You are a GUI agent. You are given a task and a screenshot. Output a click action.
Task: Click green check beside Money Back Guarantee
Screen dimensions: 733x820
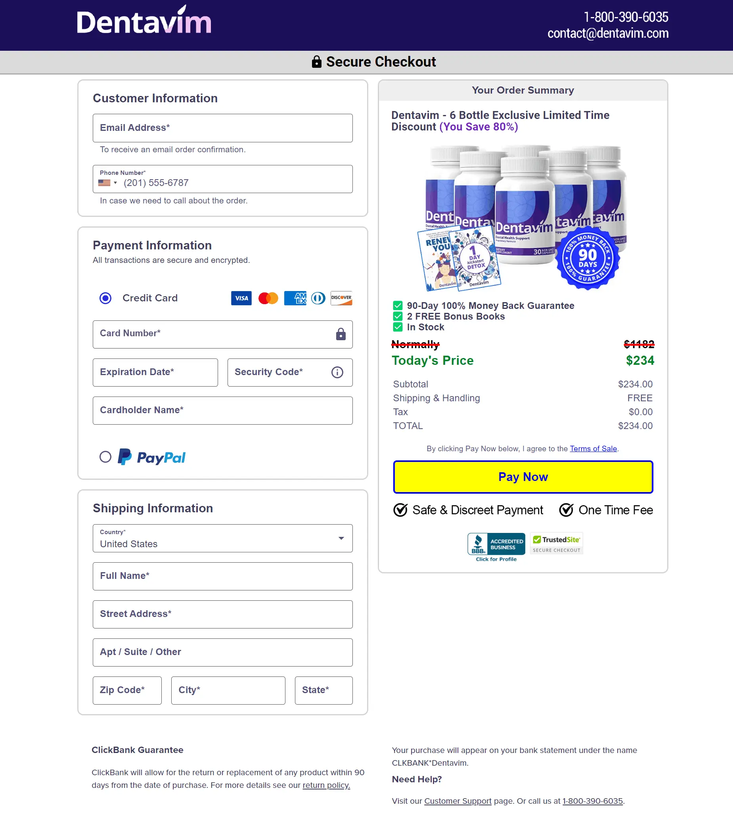pos(398,306)
